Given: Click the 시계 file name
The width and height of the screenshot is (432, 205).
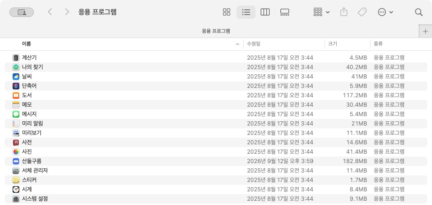Looking at the screenshot, I should tap(27, 189).
